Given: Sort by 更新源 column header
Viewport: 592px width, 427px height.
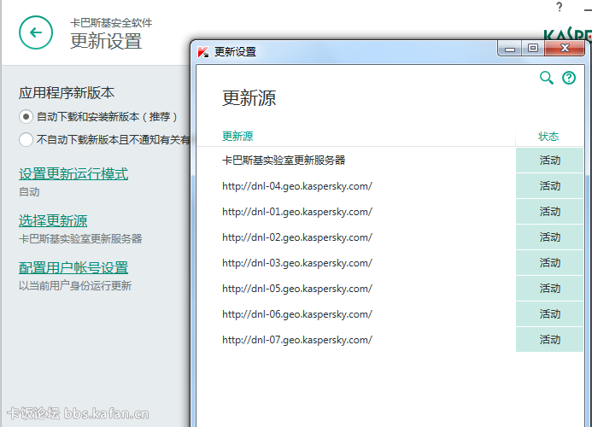Looking at the screenshot, I should tap(237, 137).
